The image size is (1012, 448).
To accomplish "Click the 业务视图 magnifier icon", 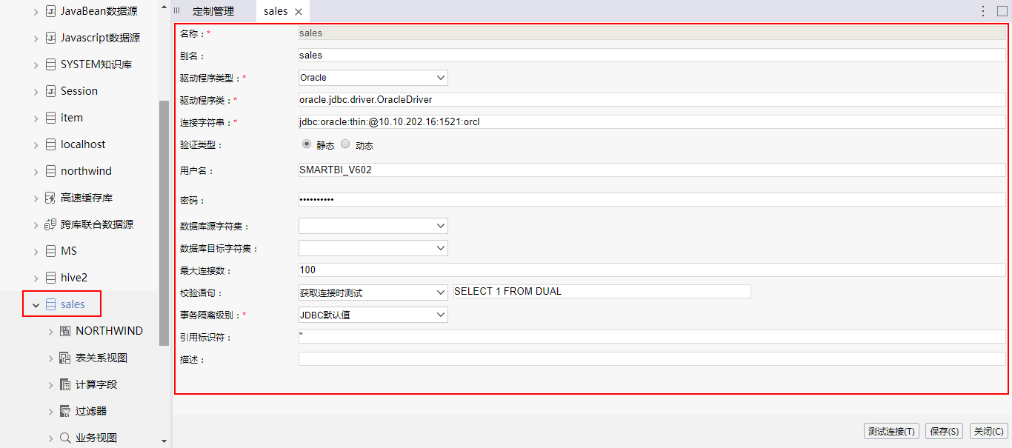I will click(65, 438).
